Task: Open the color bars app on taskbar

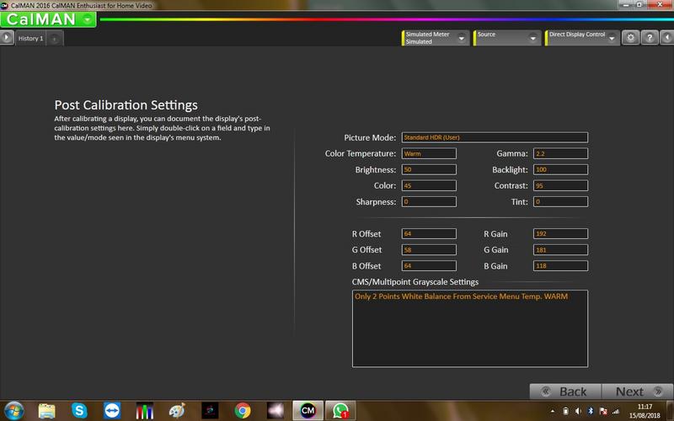Action: pyautogui.click(x=144, y=411)
